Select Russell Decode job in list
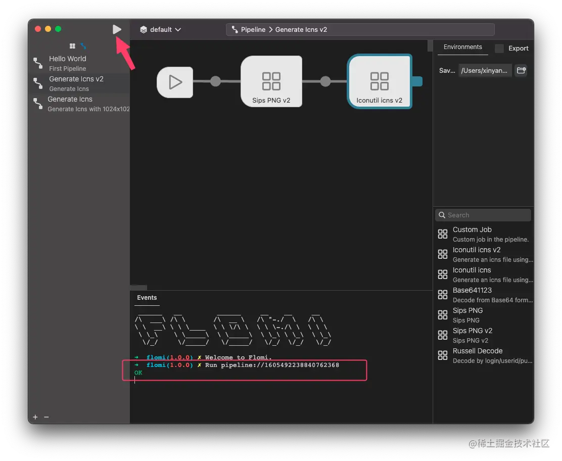 coord(484,356)
